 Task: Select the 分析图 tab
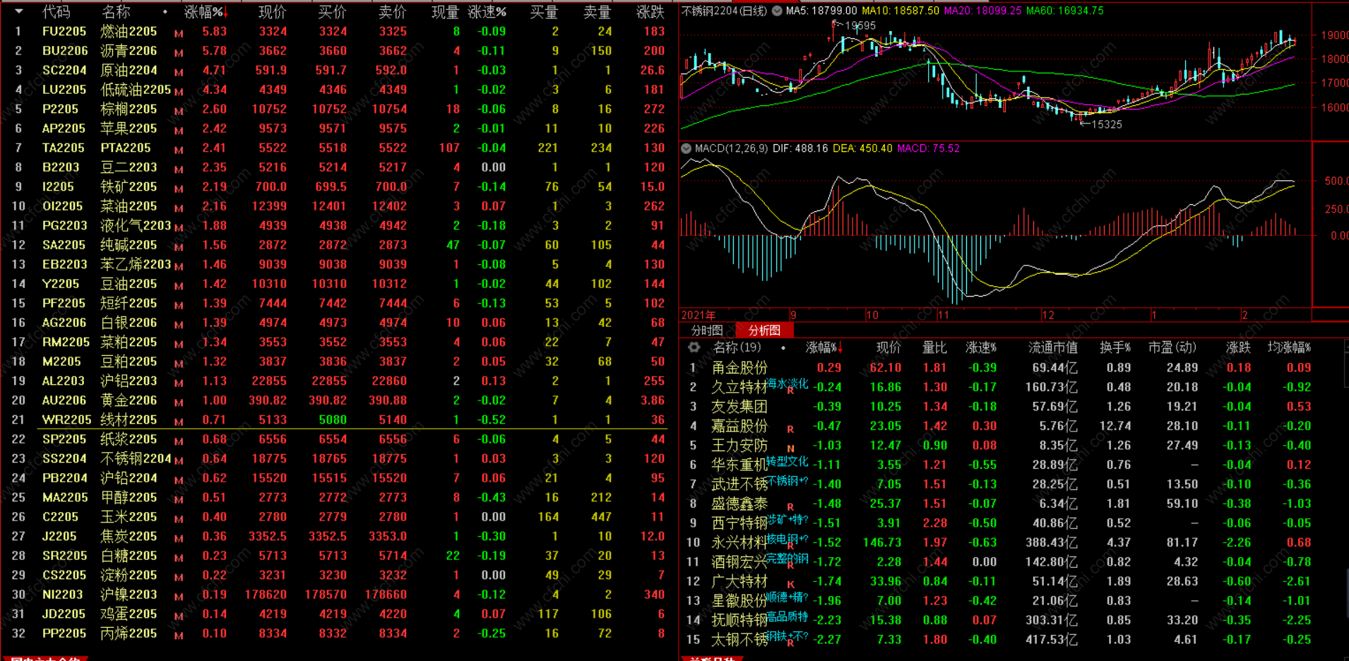(x=764, y=330)
